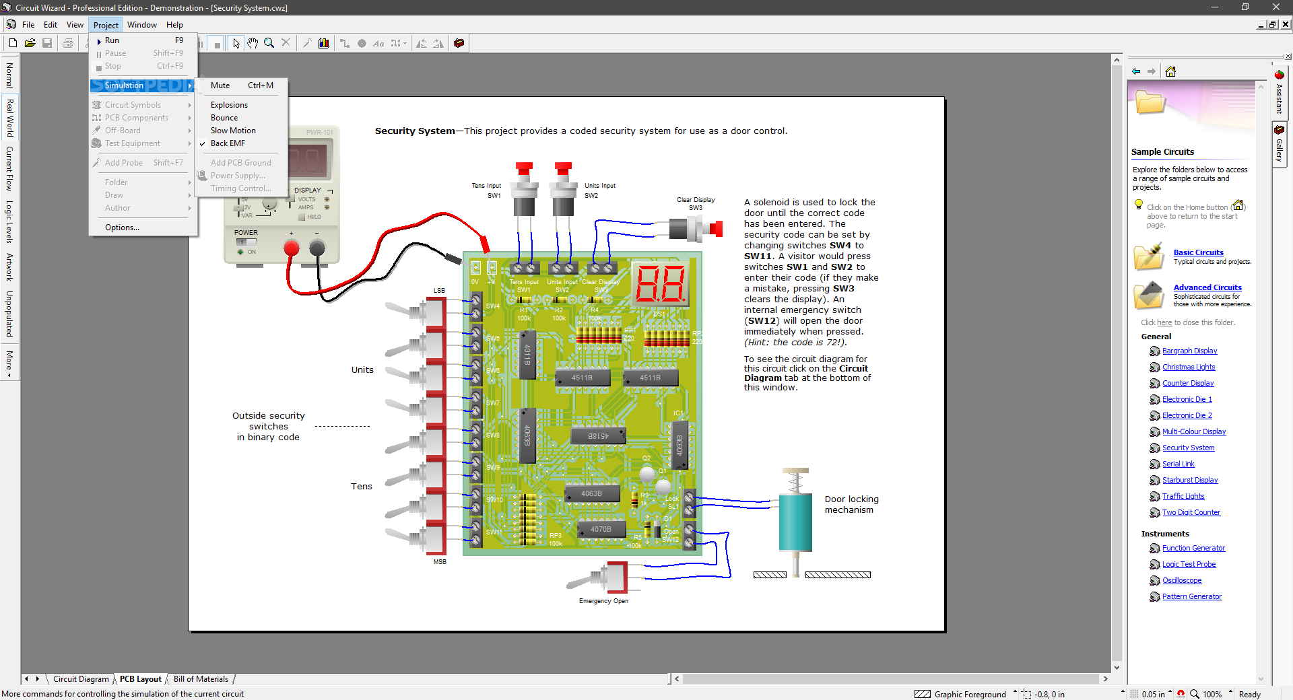Open the red toolbox gallery icon

pyautogui.click(x=459, y=43)
